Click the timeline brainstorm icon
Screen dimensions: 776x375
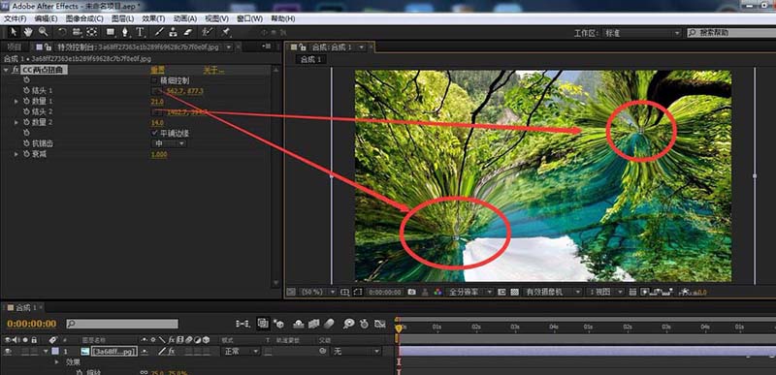[x=349, y=324]
